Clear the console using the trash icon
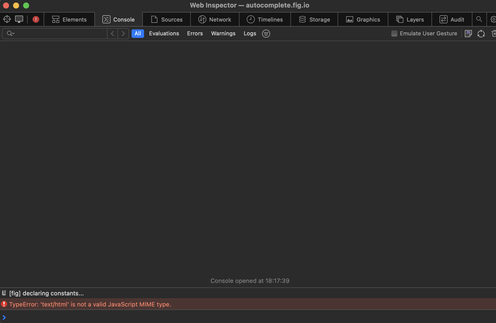Image resolution: width=496 pixels, height=323 pixels. coord(494,33)
